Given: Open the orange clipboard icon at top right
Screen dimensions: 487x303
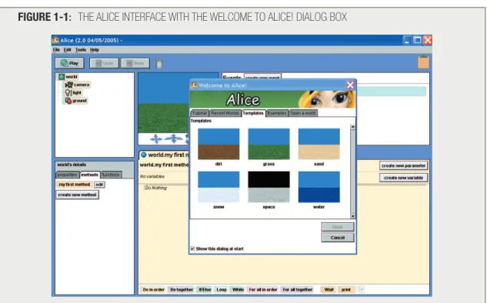Looking at the screenshot, I should 423,62.
